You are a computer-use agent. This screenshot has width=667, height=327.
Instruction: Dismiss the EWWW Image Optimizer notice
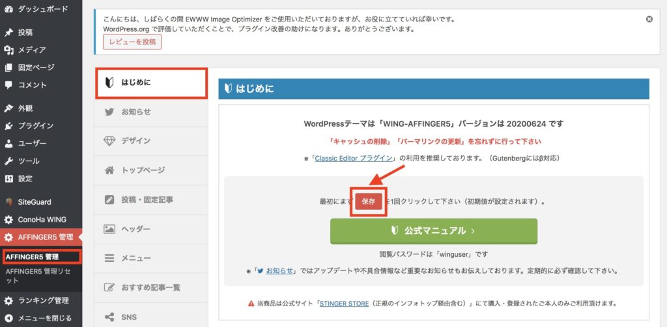click(649, 19)
